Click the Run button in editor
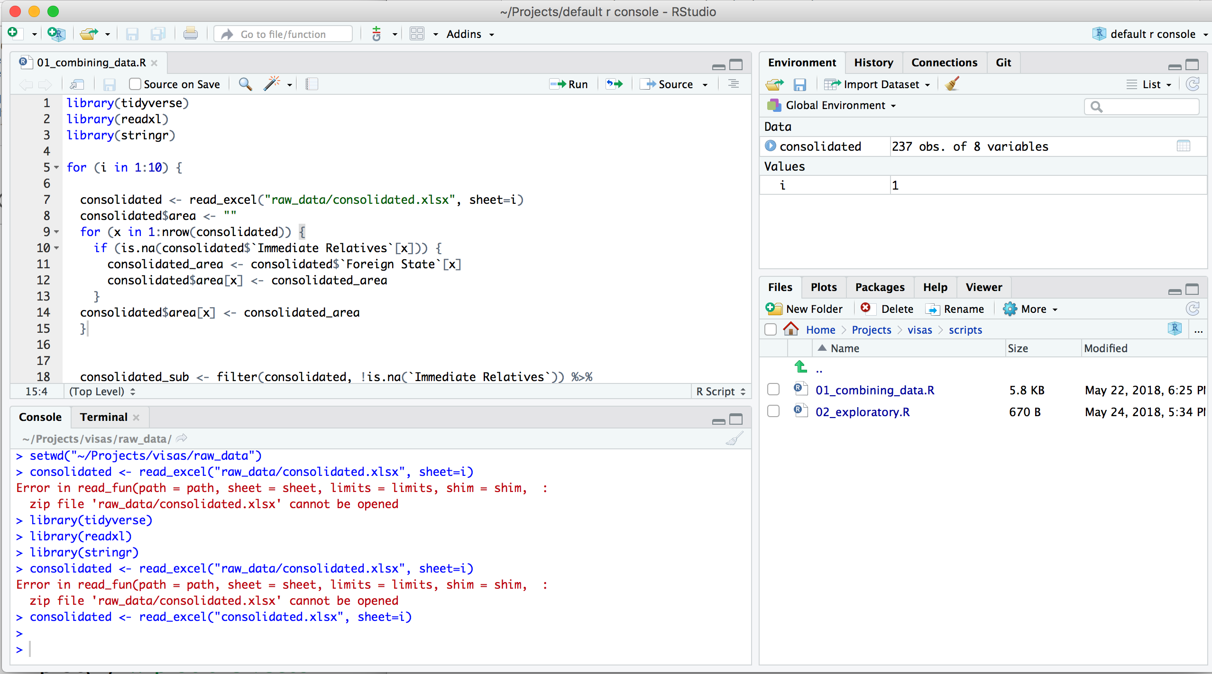 tap(569, 84)
